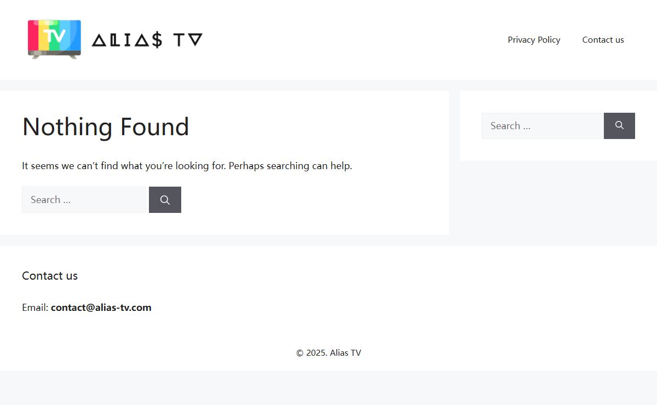The height and width of the screenshot is (405, 657).
Task: Submit search with main content magnifier button
Action: pos(165,200)
